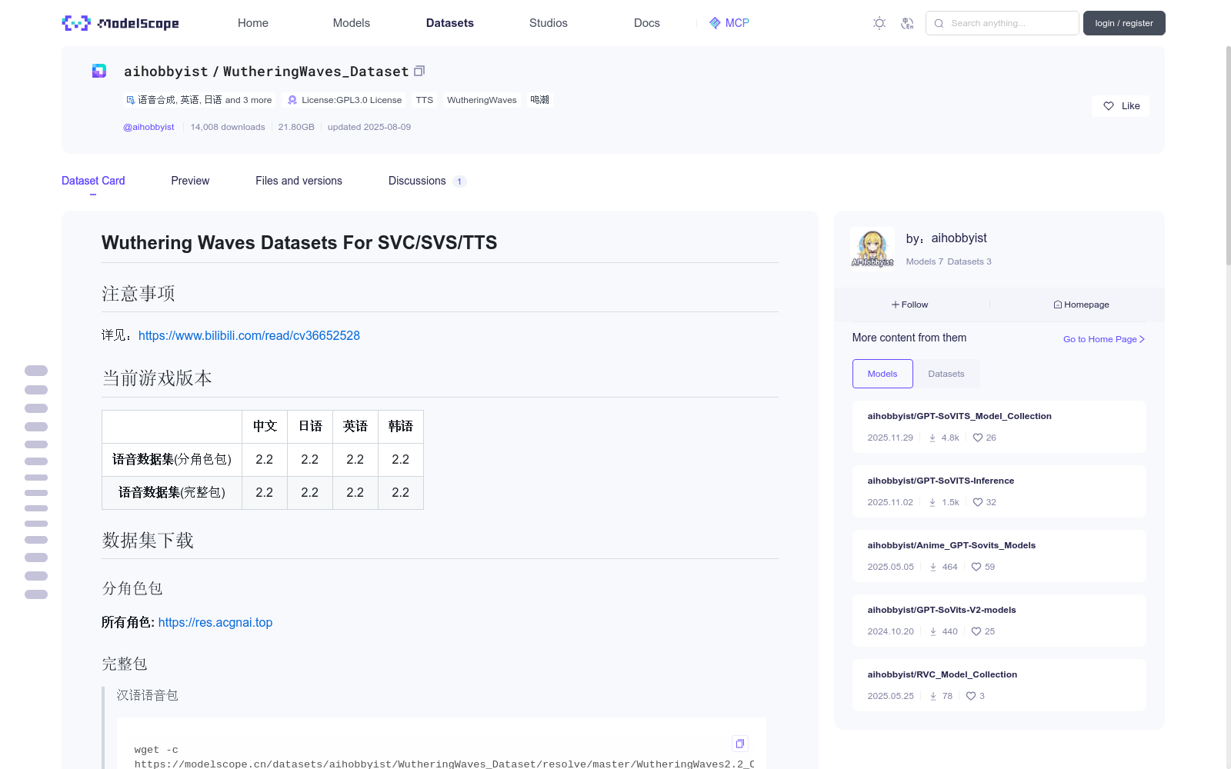Open aihobbyist/Anime_GPT-Sovits_Models card
The height and width of the screenshot is (769, 1231).
coord(999,556)
